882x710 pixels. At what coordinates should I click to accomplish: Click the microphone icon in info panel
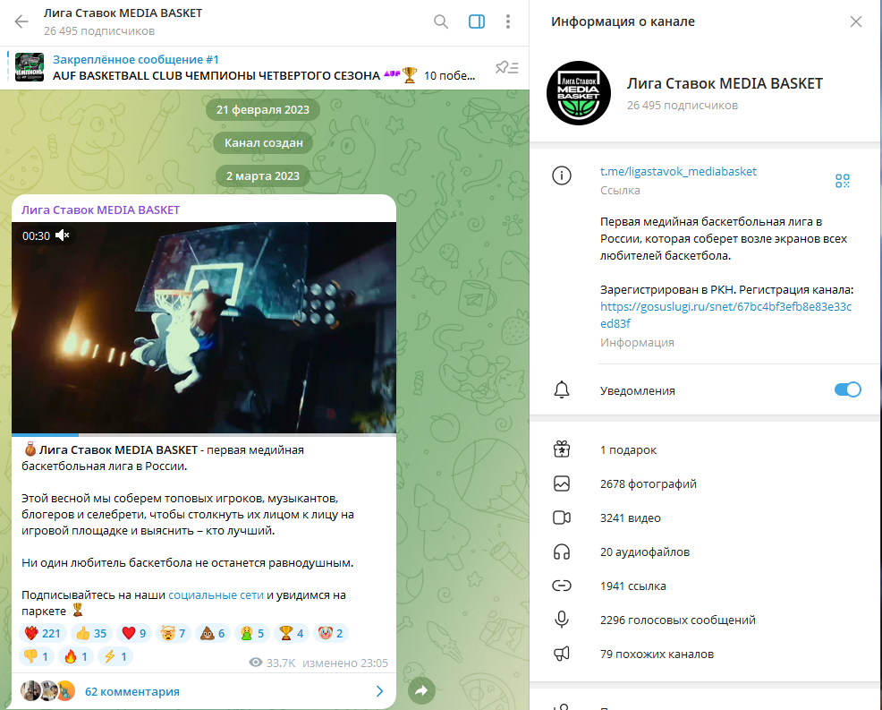tap(562, 620)
